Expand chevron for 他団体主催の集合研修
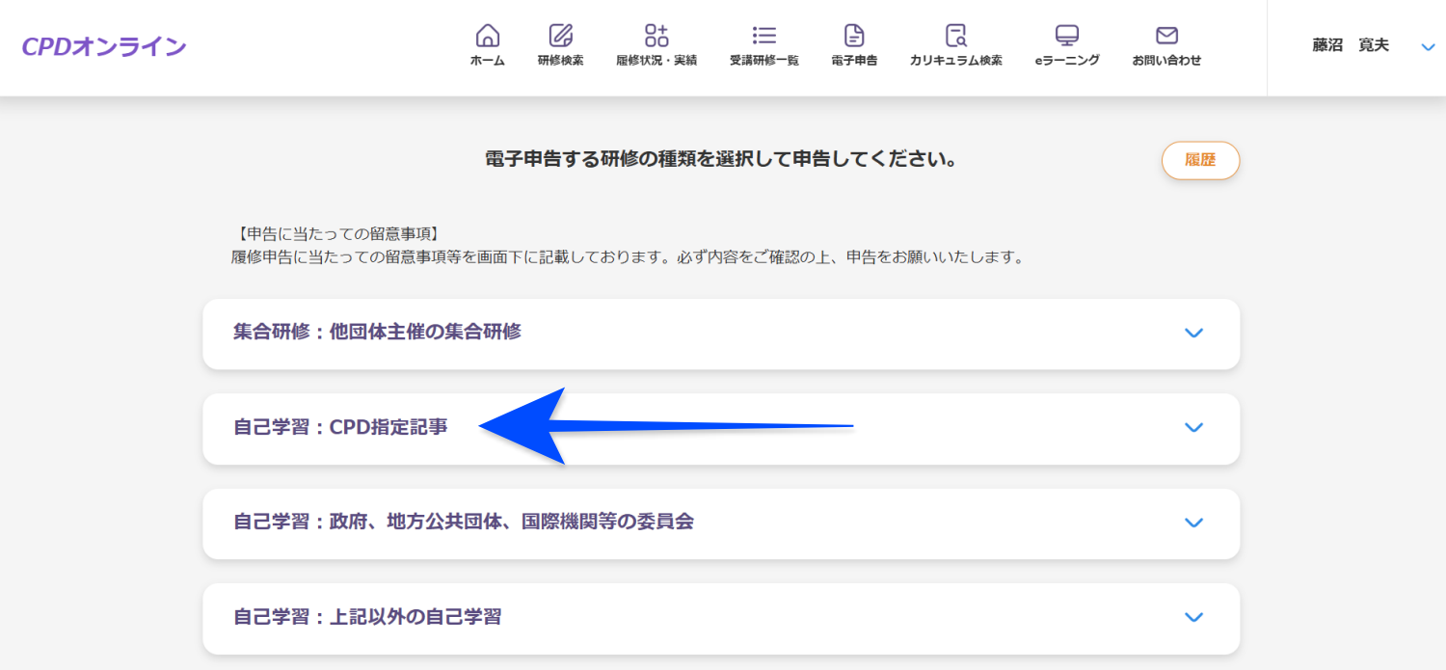The height and width of the screenshot is (670, 1446). tap(1193, 333)
